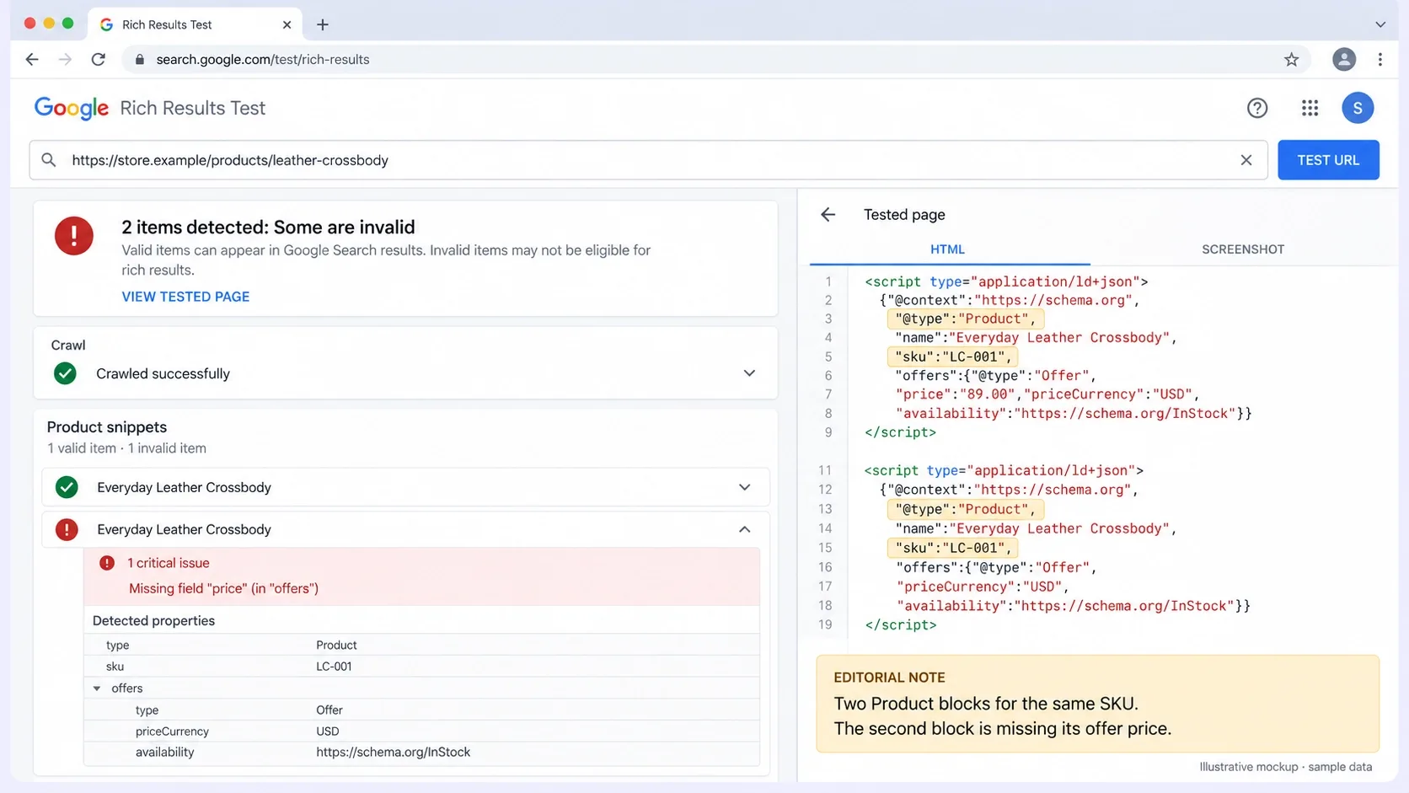Click the type value Product in table
The image size is (1409, 793).
point(336,646)
